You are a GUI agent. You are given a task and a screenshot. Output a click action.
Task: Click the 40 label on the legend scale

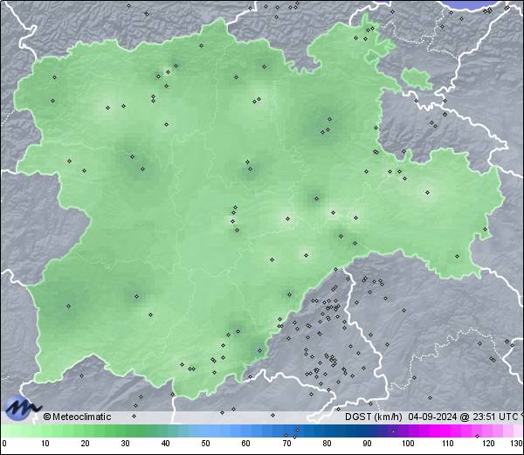click(165, 444)
